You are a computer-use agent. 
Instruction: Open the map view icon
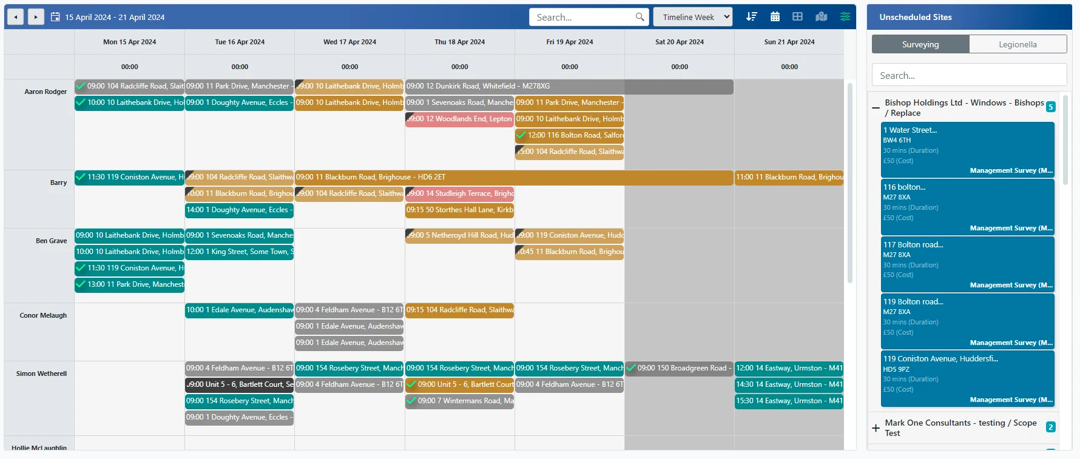[x=821, y=17]
